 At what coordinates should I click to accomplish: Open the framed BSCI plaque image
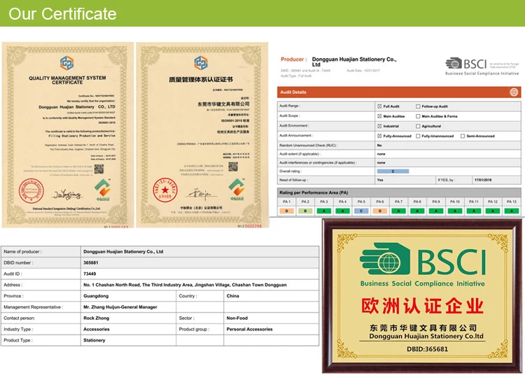422,295
